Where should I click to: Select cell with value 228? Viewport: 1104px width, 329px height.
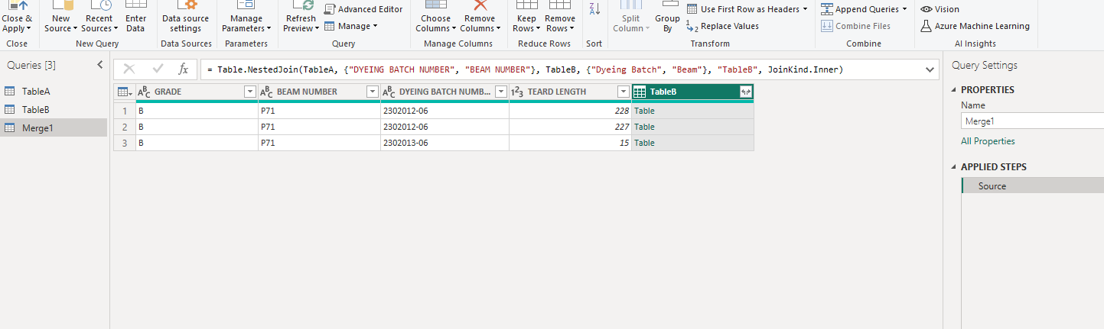click(570, 111)
